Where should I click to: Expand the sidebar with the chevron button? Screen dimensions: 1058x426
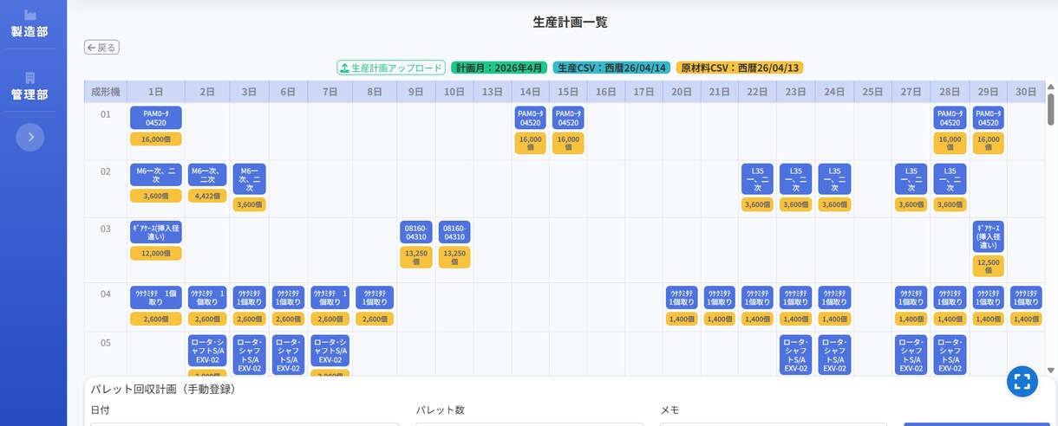pyautogui.click(x=29, y=137)
